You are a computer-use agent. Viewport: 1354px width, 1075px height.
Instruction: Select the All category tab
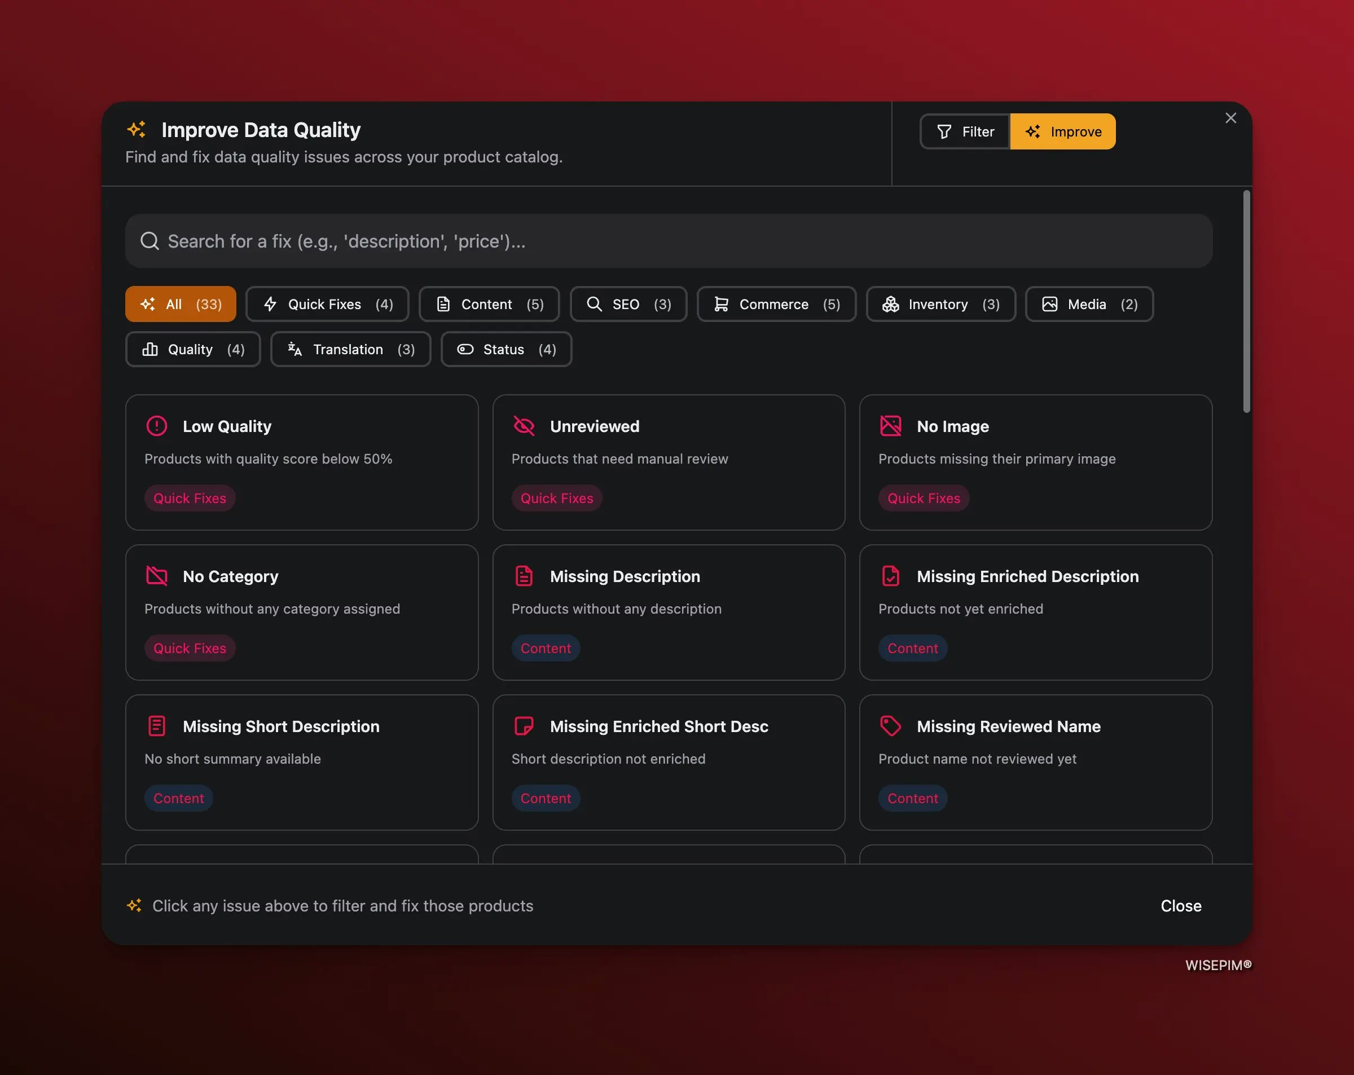click(x=180, y=304)
